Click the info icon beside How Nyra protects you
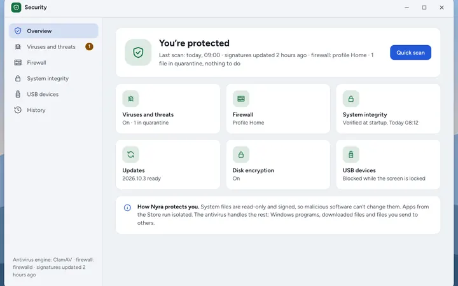The image size is (458, 286). 127,207
